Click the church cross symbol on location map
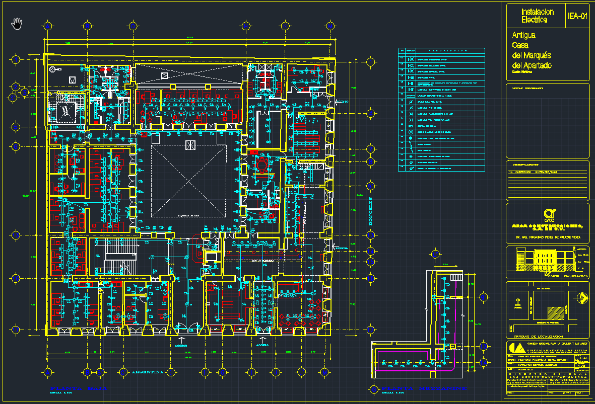This screenshot has height=404, width=595. pos(517,303)
